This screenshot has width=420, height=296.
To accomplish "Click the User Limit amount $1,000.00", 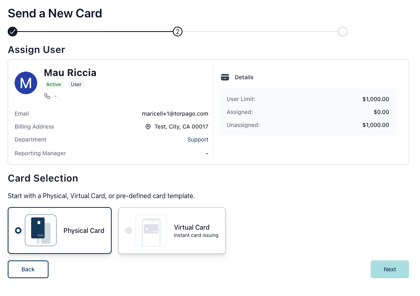I will pos(375,99).
